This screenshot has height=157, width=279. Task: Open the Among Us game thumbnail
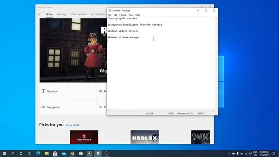(x=201, y=137)
